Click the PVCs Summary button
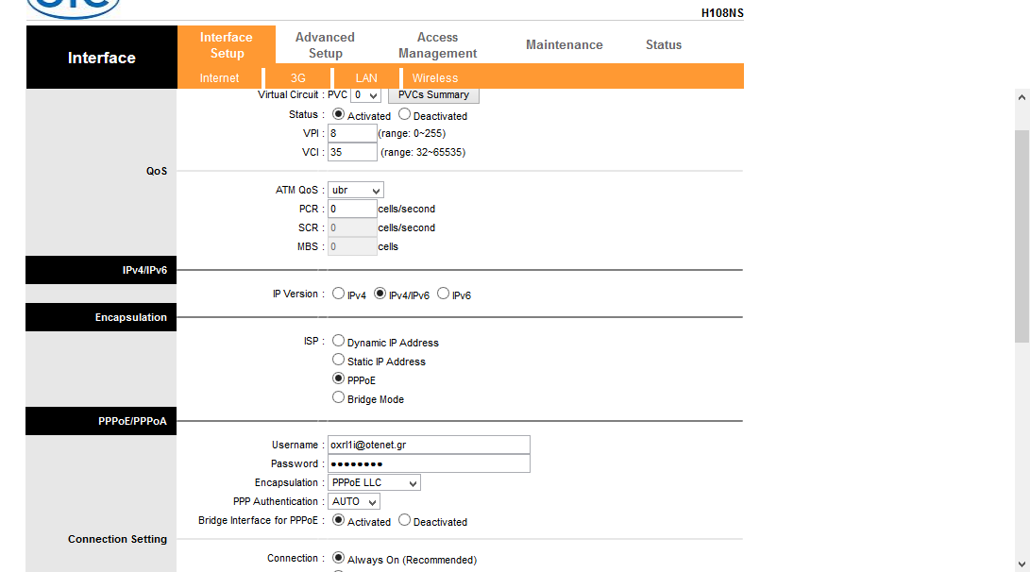 pos(433,95)
